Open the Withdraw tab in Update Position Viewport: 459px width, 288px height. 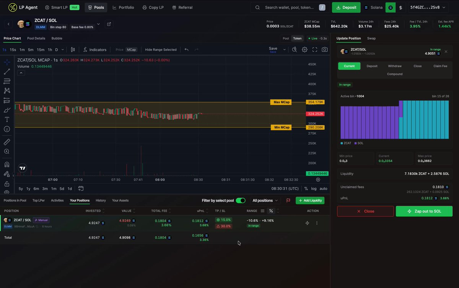click(x=395, y=66)
